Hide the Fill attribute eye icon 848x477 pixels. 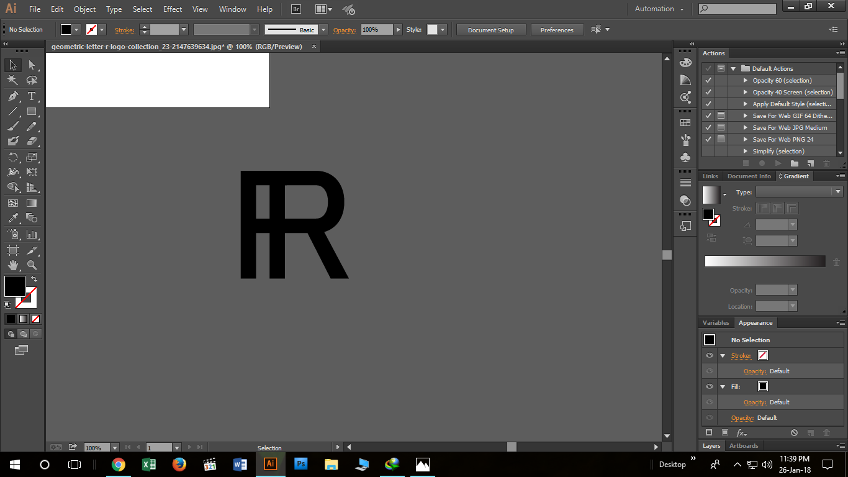pos(710,386)
